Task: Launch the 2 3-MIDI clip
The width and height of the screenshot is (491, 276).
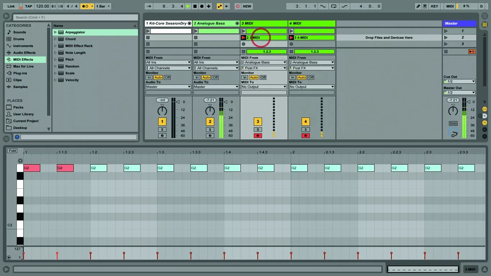Action: (x=243, y=37)
